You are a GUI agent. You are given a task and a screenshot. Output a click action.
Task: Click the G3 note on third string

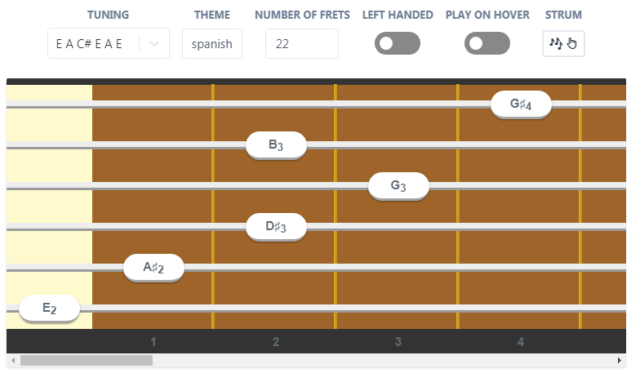(x=398, y=186)
